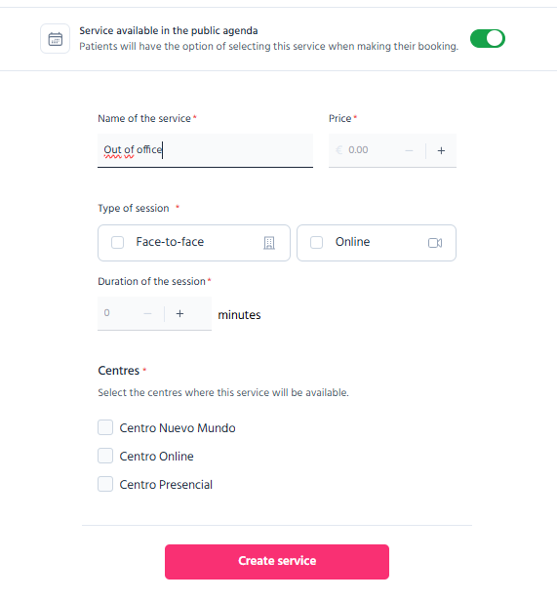Click the video camera icon in Online option
This screenshot has height=600, width=557.
coord(435,243)
